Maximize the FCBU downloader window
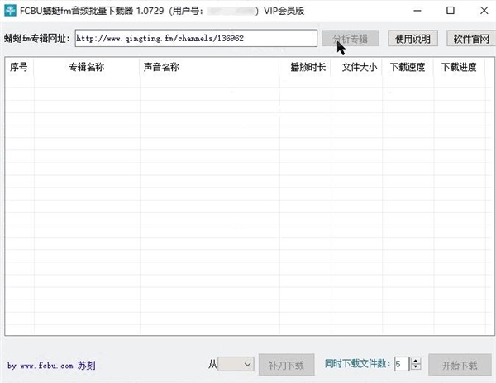 [x=451, y=11]
